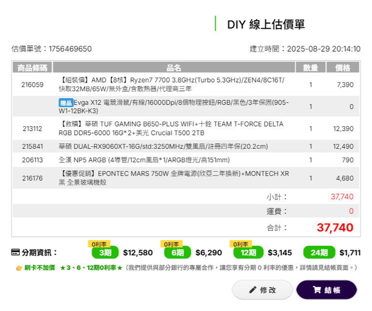Click the shopping cart icon in 結帳

click(317, 290)
